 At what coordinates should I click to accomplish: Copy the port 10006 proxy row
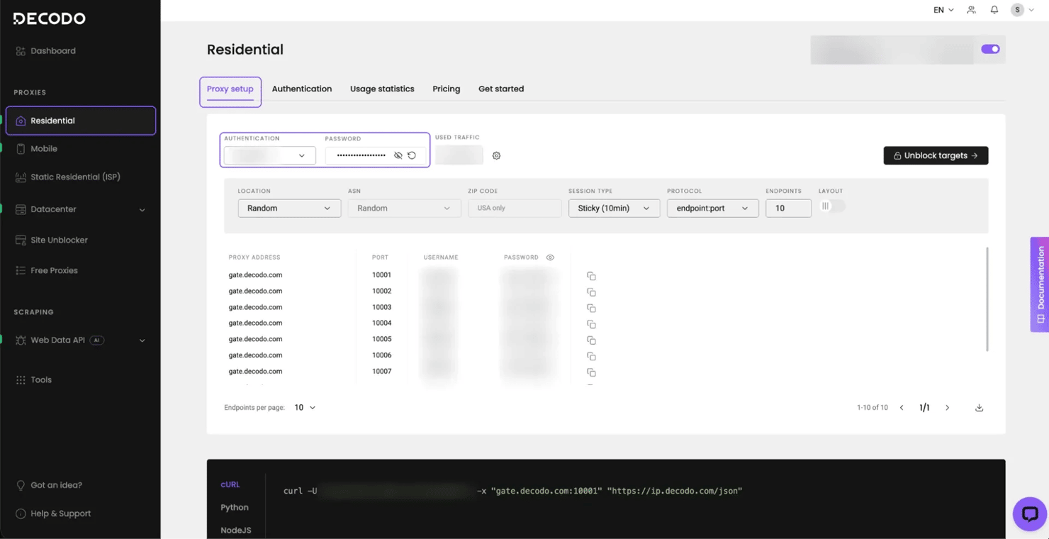point(591,357)
